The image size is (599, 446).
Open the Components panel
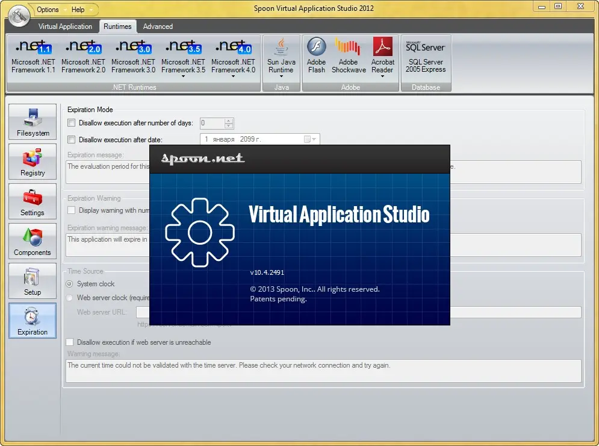[33, 241]
